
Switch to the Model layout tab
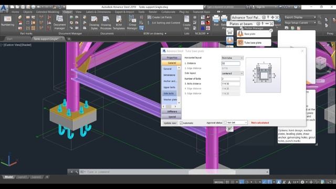pyautogui.click(x=9, y=177)
